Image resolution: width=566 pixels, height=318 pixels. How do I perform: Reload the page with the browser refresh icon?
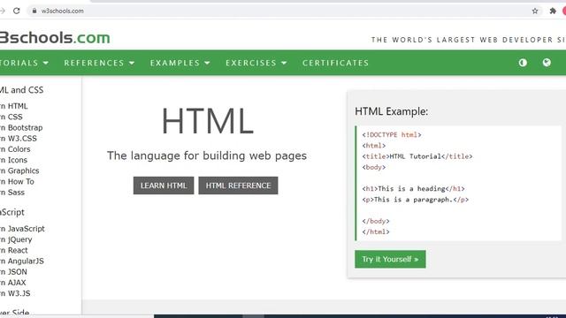tap(17, 11)
